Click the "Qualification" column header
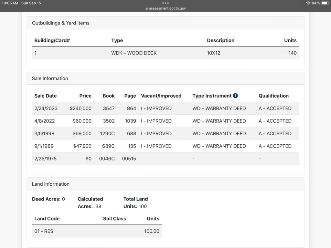The image size is (331, 248). [x=273, y=96]
